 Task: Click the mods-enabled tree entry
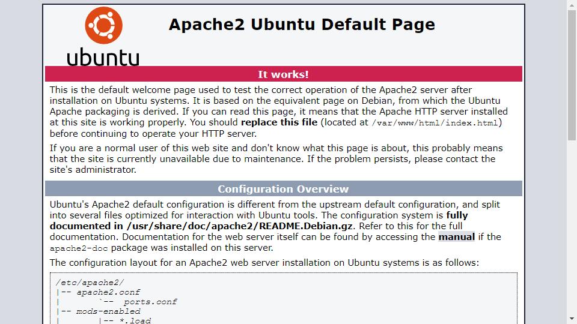pos(108,311)
